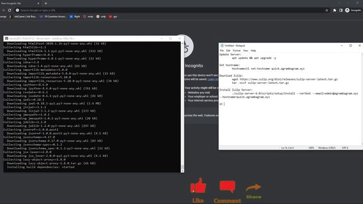The height and width of the screenshot is (204, 363).
Task: Click 'Collecting jinja2==3.1.2' in terminal
Action: coord(24,107)
